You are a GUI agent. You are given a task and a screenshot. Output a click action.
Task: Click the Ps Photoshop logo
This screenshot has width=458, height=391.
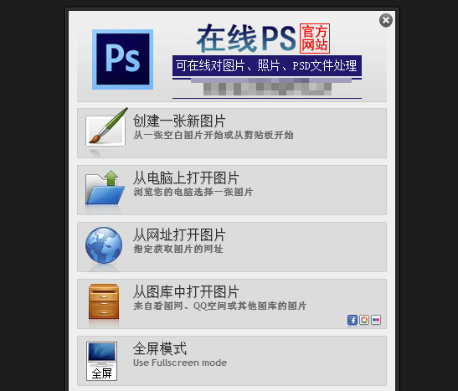click(x=123, y=59)
